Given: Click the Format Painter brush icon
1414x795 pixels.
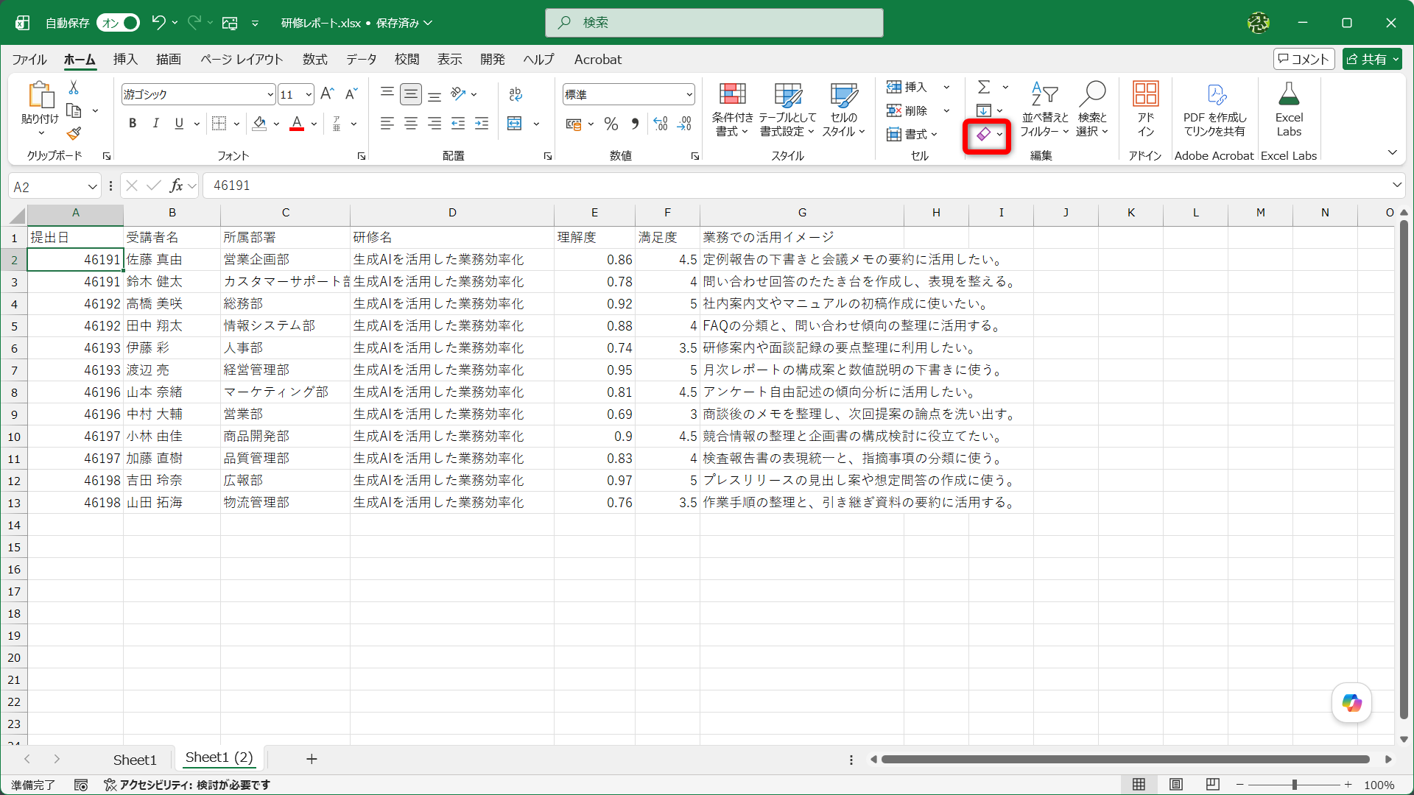Looking at the screenshot, I should (x=74, y=133).
